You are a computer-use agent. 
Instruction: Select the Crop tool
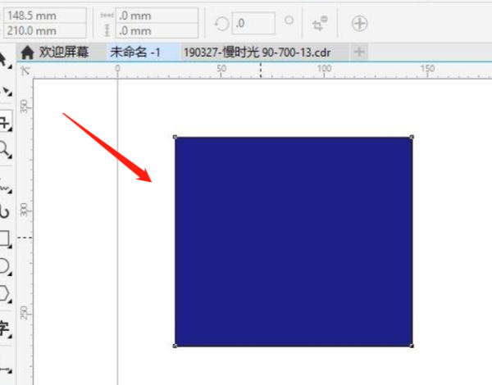click(x=4, y=122)
